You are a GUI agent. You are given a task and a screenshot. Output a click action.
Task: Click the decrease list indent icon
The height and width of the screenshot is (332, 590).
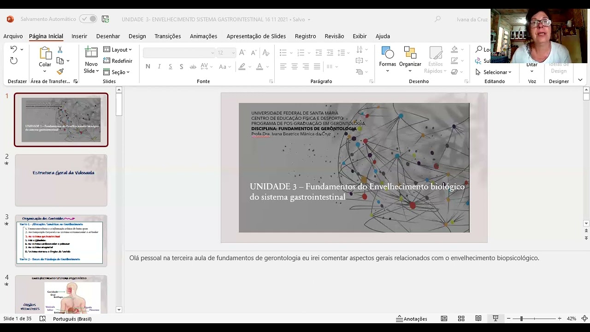pos(319,53)
